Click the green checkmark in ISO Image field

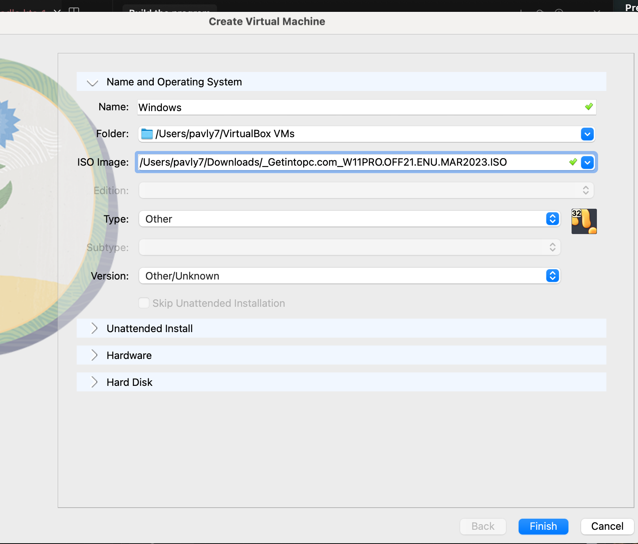point(573,162)
